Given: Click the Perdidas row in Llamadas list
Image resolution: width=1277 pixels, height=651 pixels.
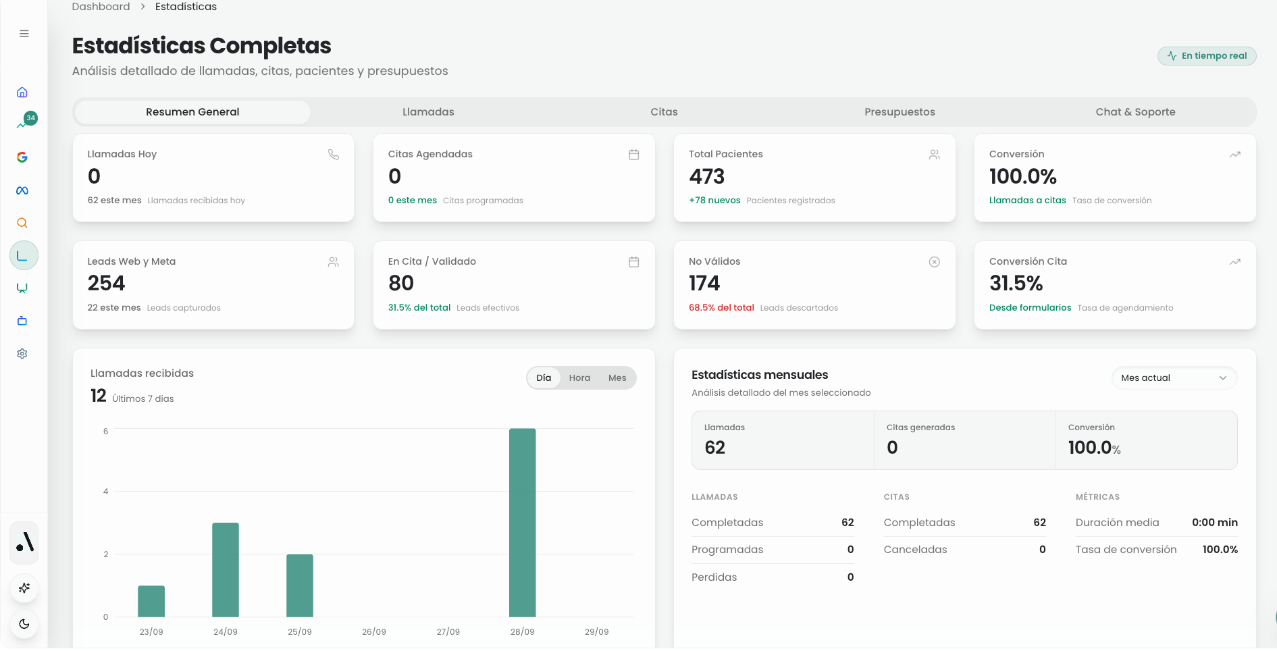Looking at the screenshot, I should point(773,577).
